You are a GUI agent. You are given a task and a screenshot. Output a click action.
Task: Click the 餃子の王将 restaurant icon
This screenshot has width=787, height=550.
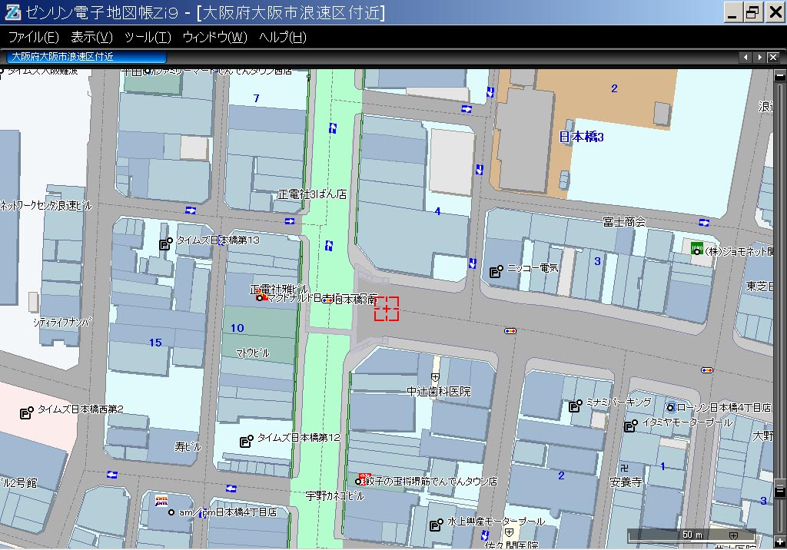364,479
